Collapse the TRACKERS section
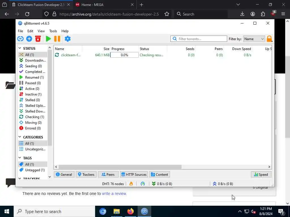 (20, 179)
